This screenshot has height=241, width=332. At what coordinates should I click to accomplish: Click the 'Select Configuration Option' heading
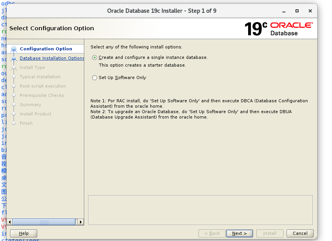[x=52, y=28]
